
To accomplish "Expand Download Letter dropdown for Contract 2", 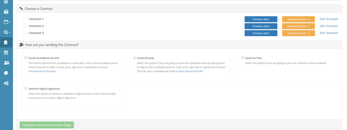I will coord(298,26).
